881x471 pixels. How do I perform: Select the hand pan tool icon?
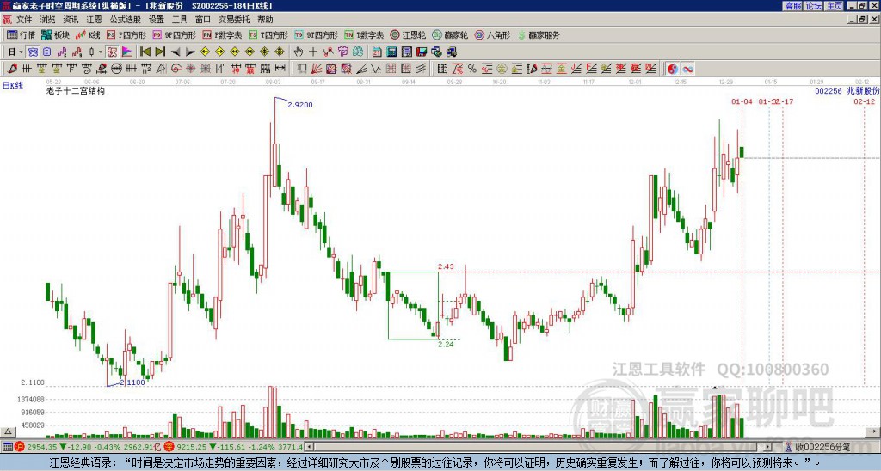click(x=299, y=52)
